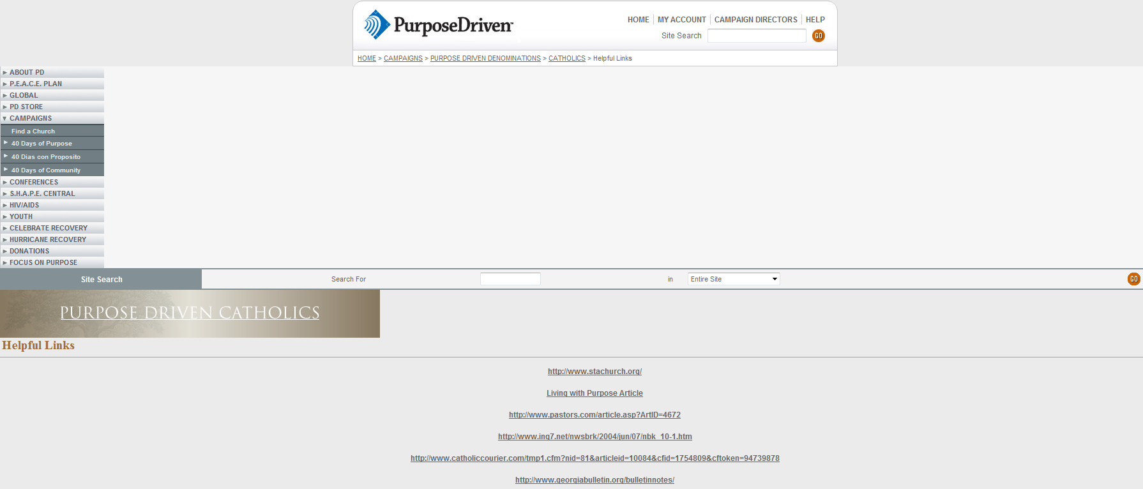Open HELP in top navigation
Viewport: 1143px width, 489px height.
pyautogui.click(x=815, y=20)
